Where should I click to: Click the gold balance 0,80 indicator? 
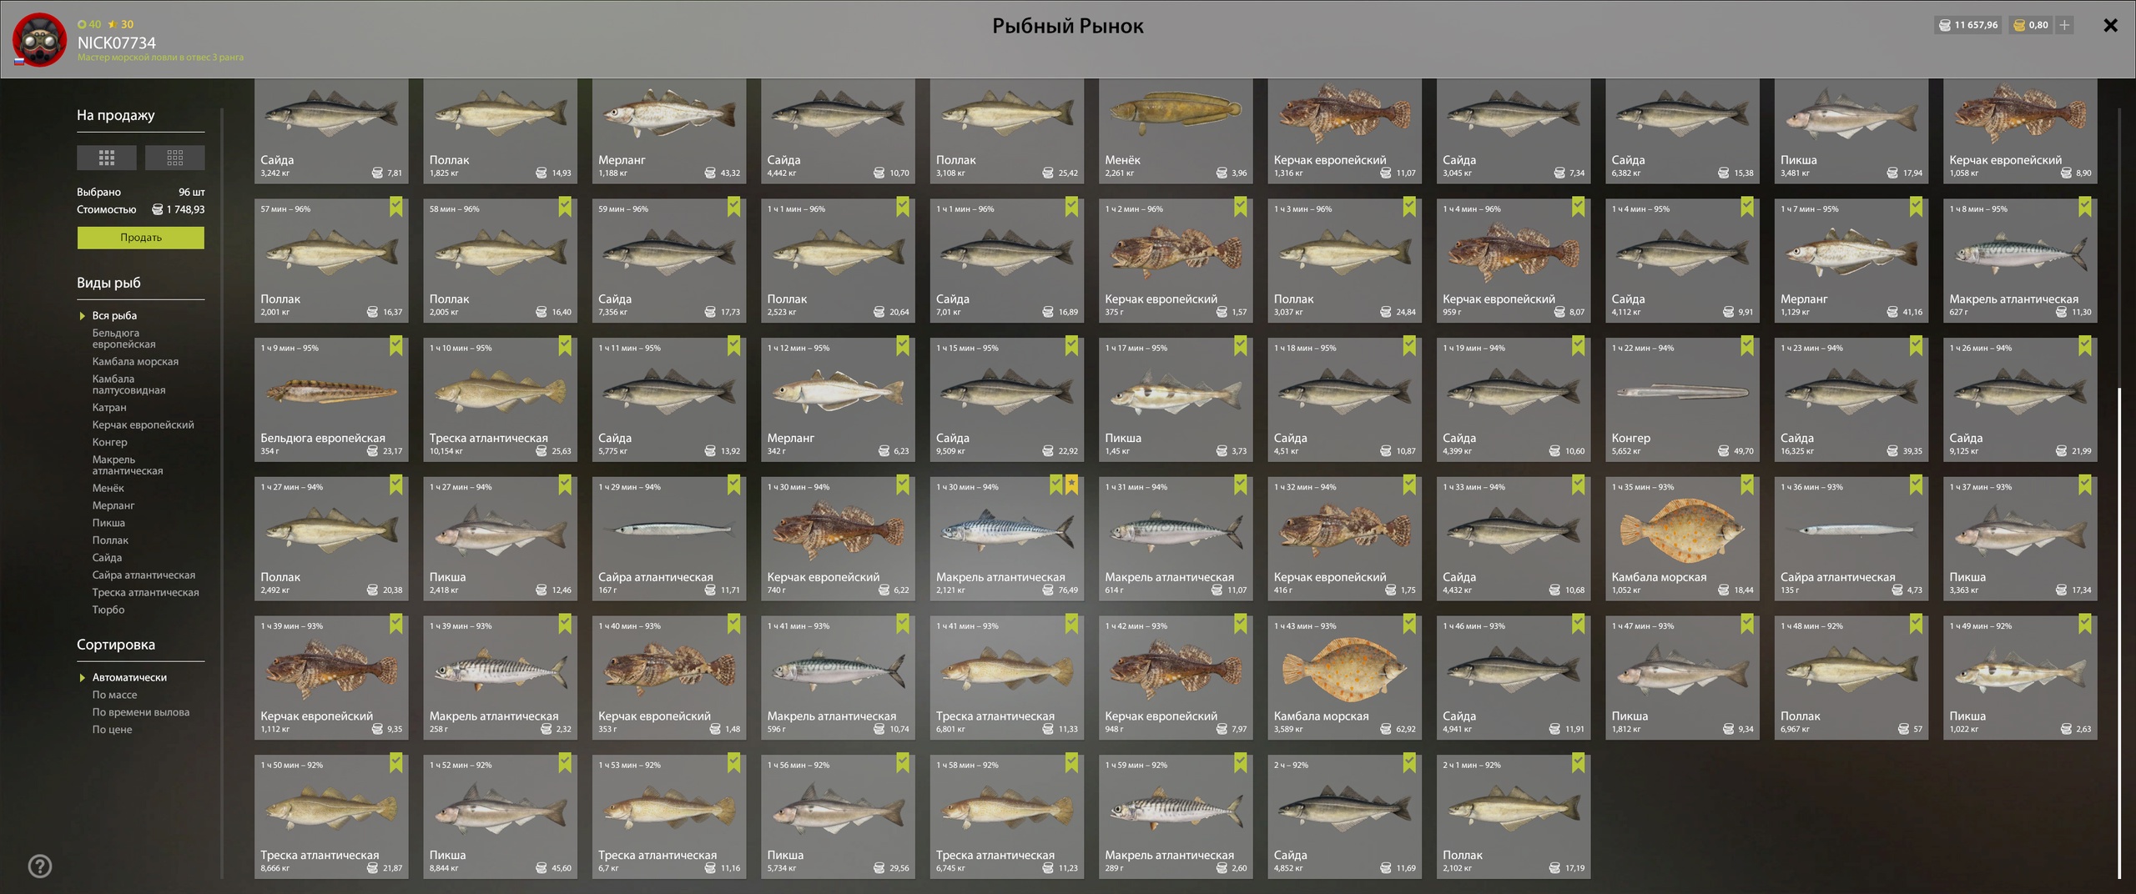pyautogui.click(x=2030, y=25)
